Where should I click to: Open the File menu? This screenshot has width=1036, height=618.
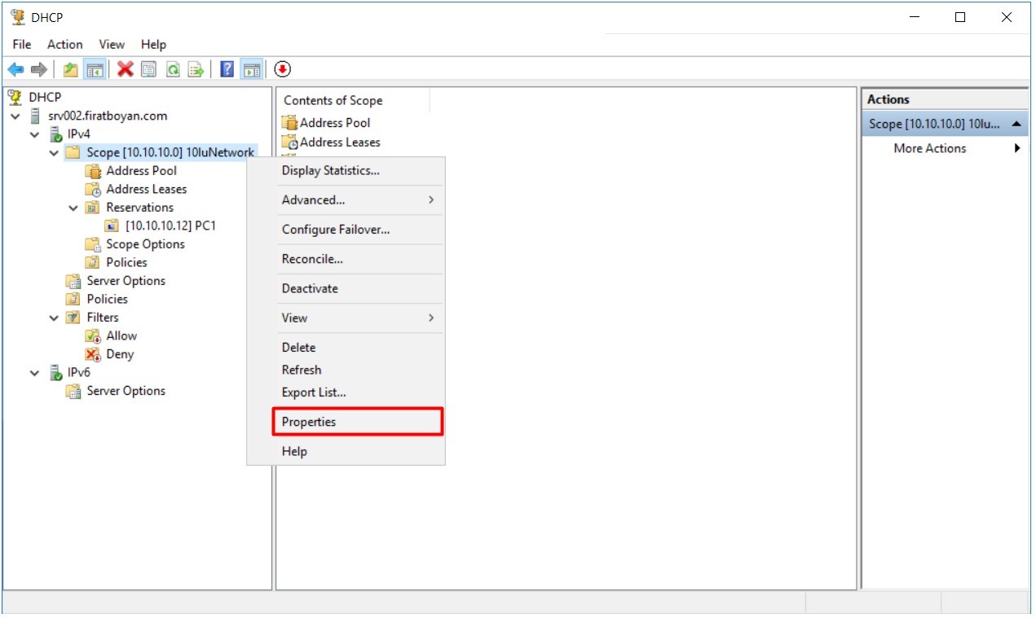(22, 45)
